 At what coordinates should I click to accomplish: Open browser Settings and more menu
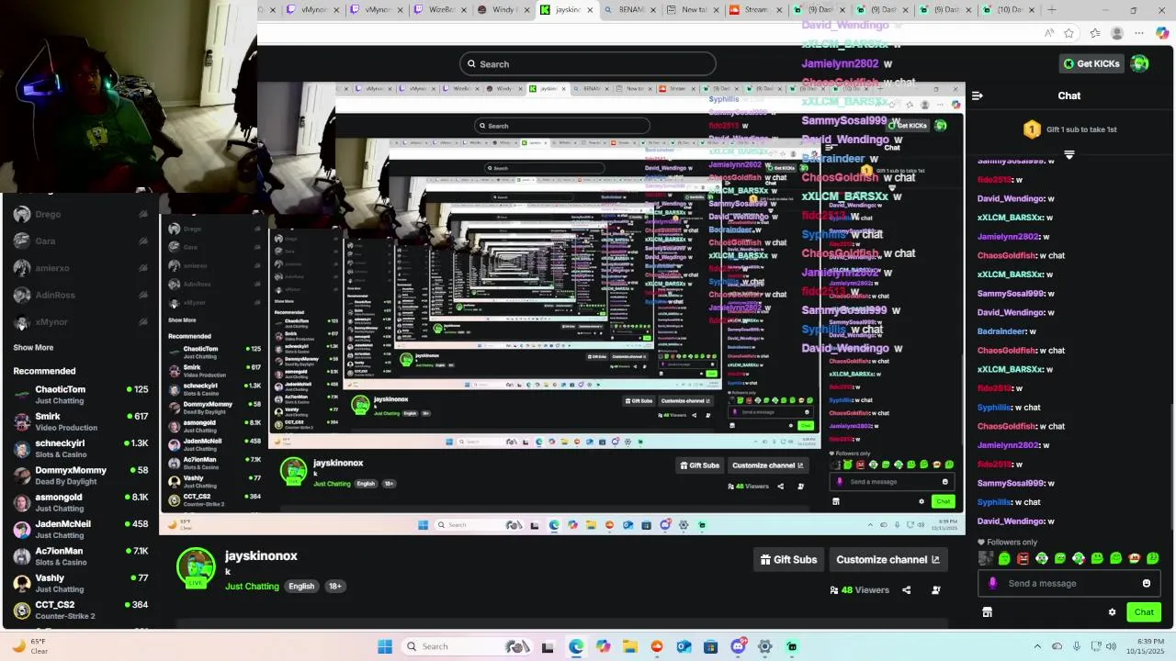click(x=1138, y=33)
